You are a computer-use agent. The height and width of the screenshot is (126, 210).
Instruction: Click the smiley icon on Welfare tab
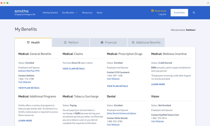coord(65,43)
